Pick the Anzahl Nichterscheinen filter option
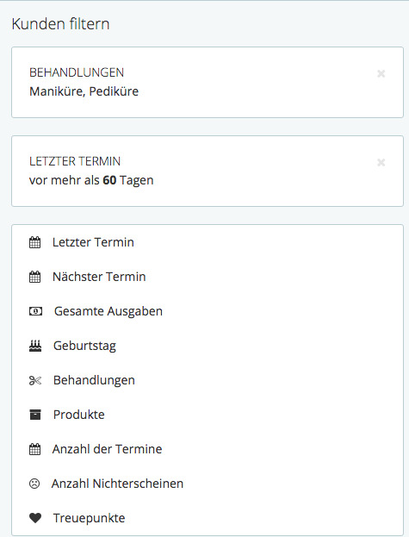Image resolution: width=409 pixels, height=537 pixels. [208, 484]
